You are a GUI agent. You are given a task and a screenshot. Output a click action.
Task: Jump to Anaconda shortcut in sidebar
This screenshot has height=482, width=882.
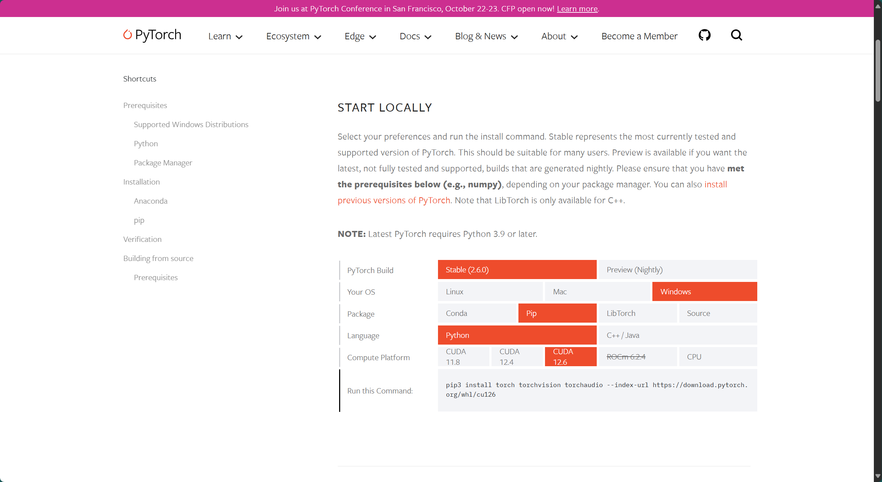[x=151, y=201]
